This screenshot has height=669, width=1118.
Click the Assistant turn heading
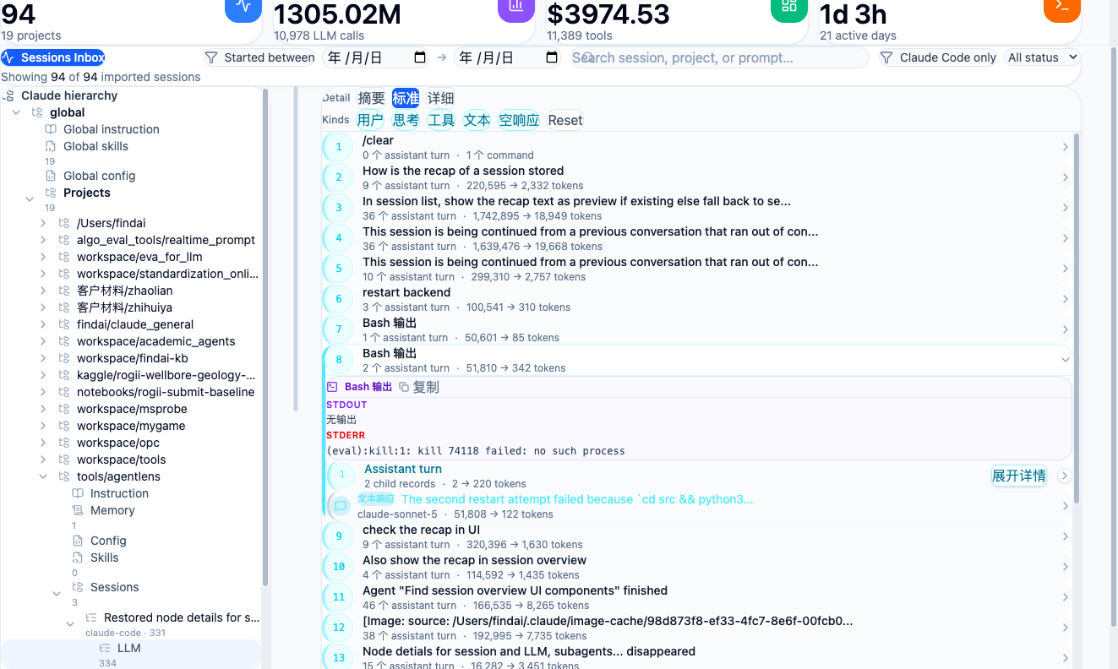point(403,469)
